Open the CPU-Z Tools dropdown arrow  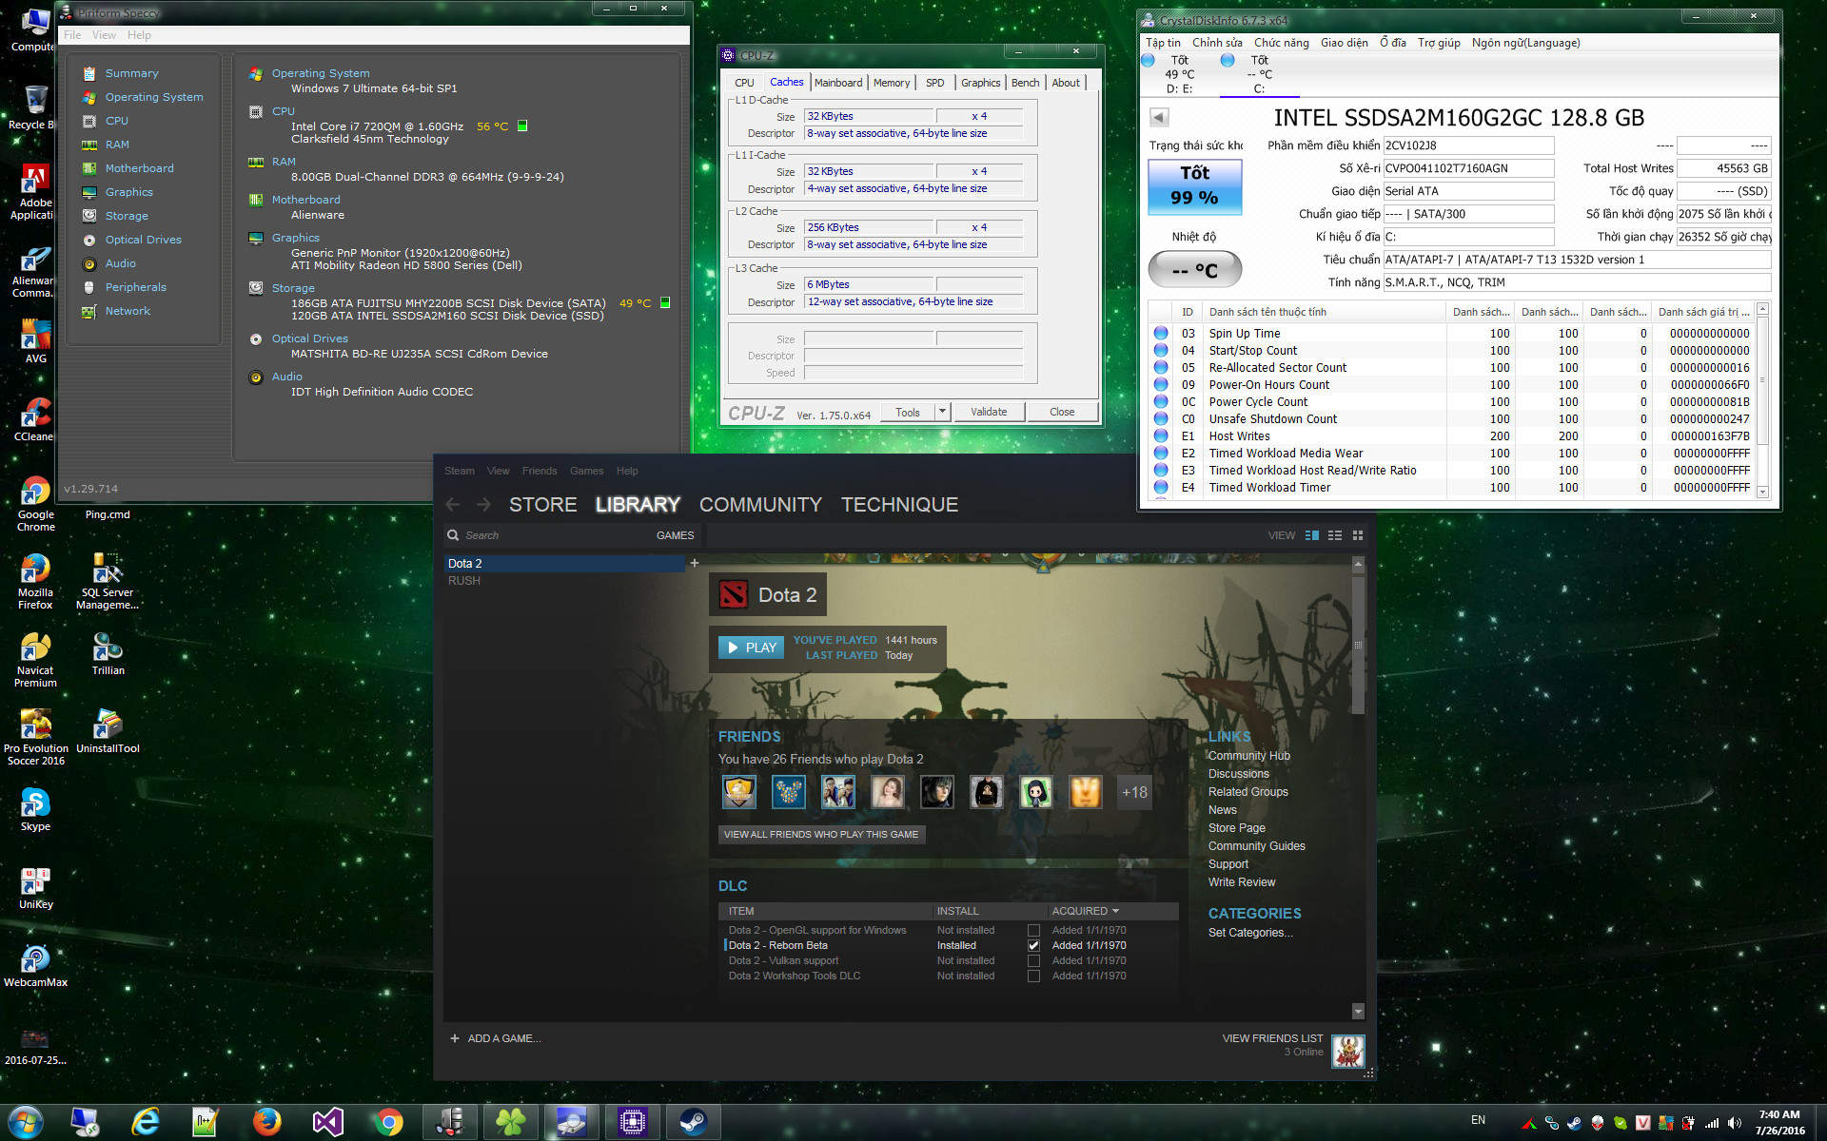[942, 412]
